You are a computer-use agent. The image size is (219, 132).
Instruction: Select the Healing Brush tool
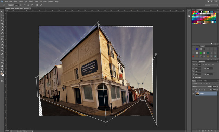(2, 30)
